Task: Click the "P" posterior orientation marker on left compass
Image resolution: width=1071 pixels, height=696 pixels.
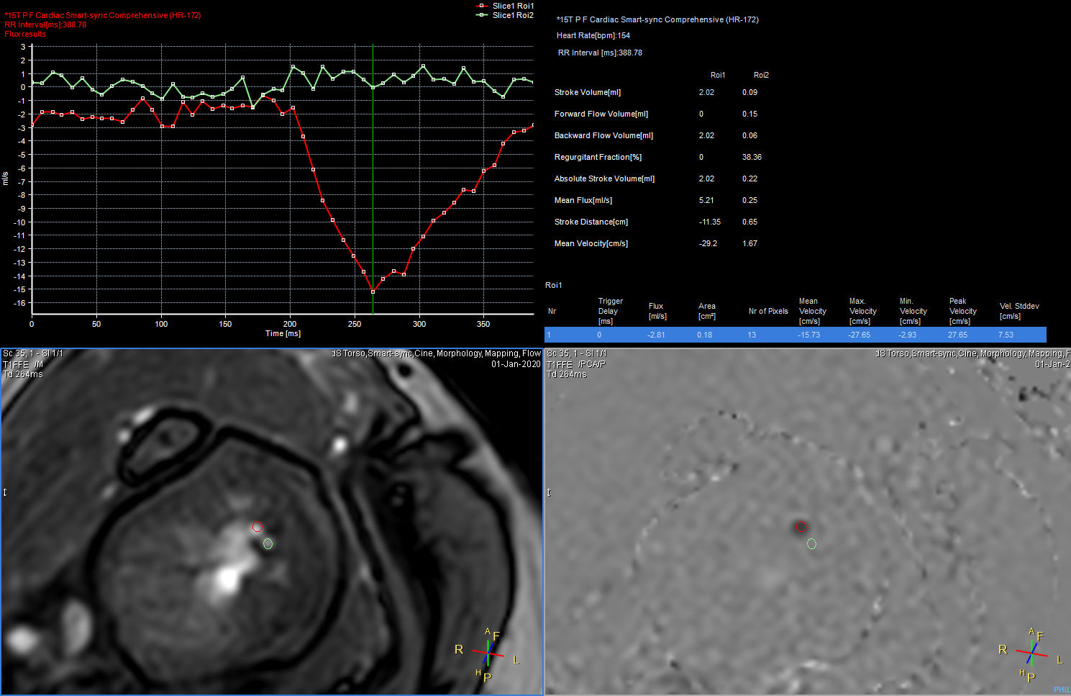Action: (x=488, y=677)
